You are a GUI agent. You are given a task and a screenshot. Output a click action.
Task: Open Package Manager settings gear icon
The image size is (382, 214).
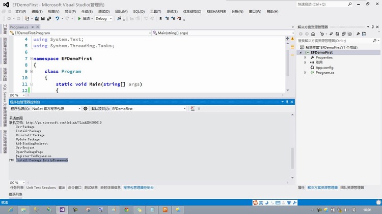tap(85, 108)
